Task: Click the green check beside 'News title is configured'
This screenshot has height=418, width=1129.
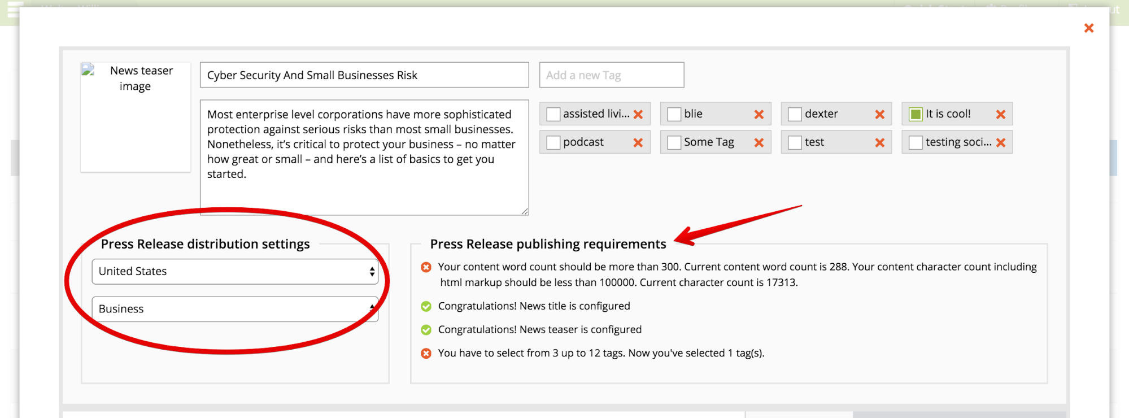Action: (426, 306)
